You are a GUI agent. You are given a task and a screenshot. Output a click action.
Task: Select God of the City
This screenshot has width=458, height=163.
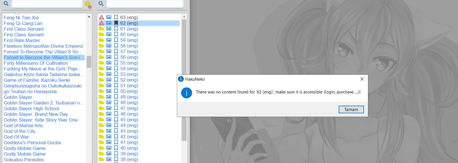19,131
